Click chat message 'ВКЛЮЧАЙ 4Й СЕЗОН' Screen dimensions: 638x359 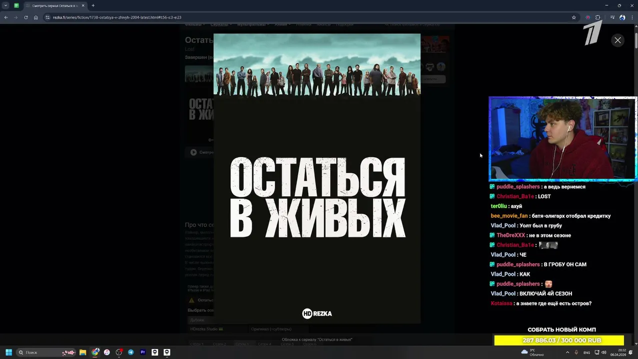[x=546, y=294]
